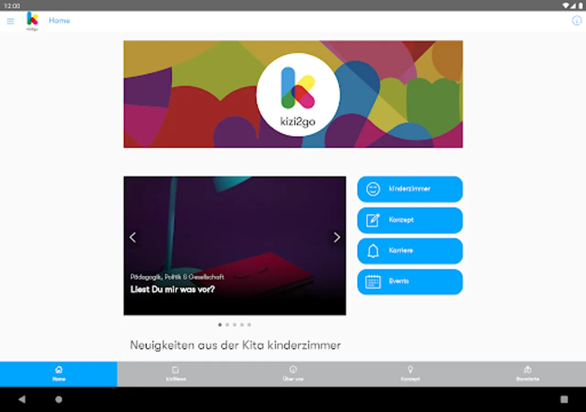
Task: Open the kinderzimmer button
Action: [410, 189]
